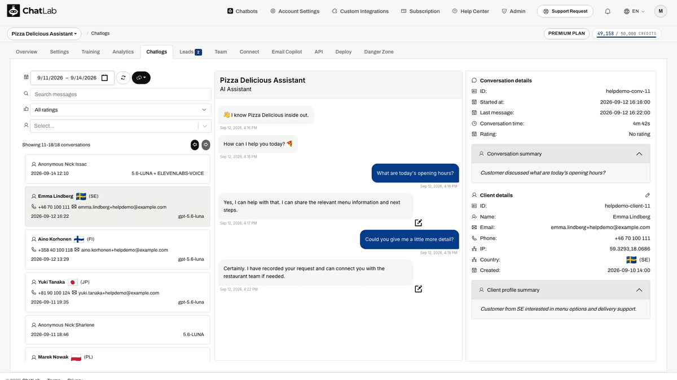Viewport: 677px width, 380px height.
Task: Open the Anonymous Nick:Sharlene conversation
Action: coord(117,329)
